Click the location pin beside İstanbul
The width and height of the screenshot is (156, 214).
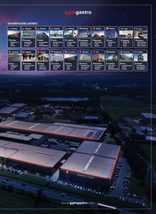click(136, 64)
